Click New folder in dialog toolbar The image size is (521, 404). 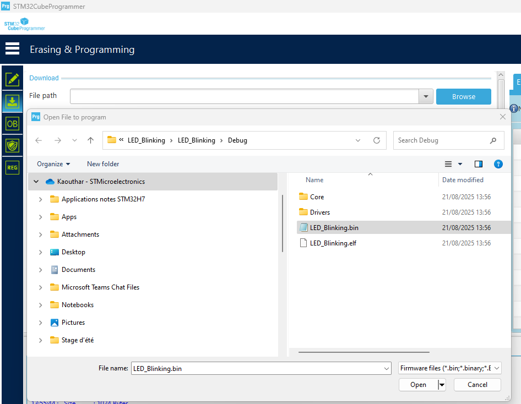[103, 164]
